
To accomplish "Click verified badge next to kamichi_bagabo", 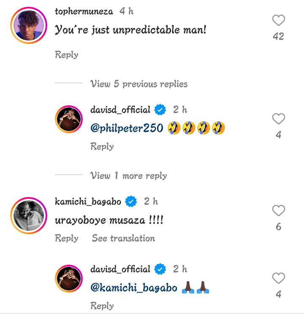I will (x=132, y=202).
